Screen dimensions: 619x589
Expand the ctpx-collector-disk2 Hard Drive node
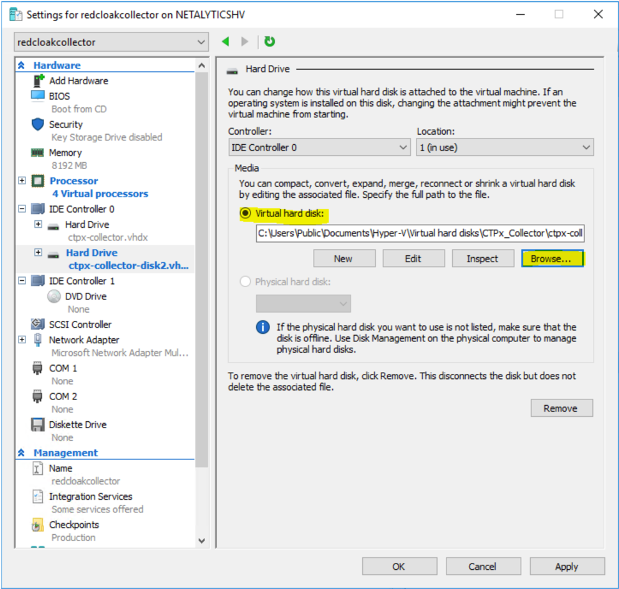38,252
